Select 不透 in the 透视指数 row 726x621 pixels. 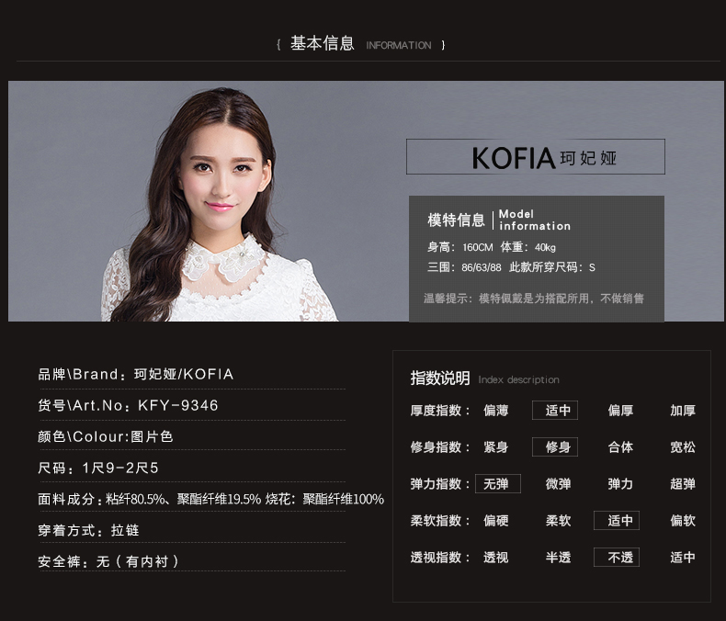tap(617, 557)
